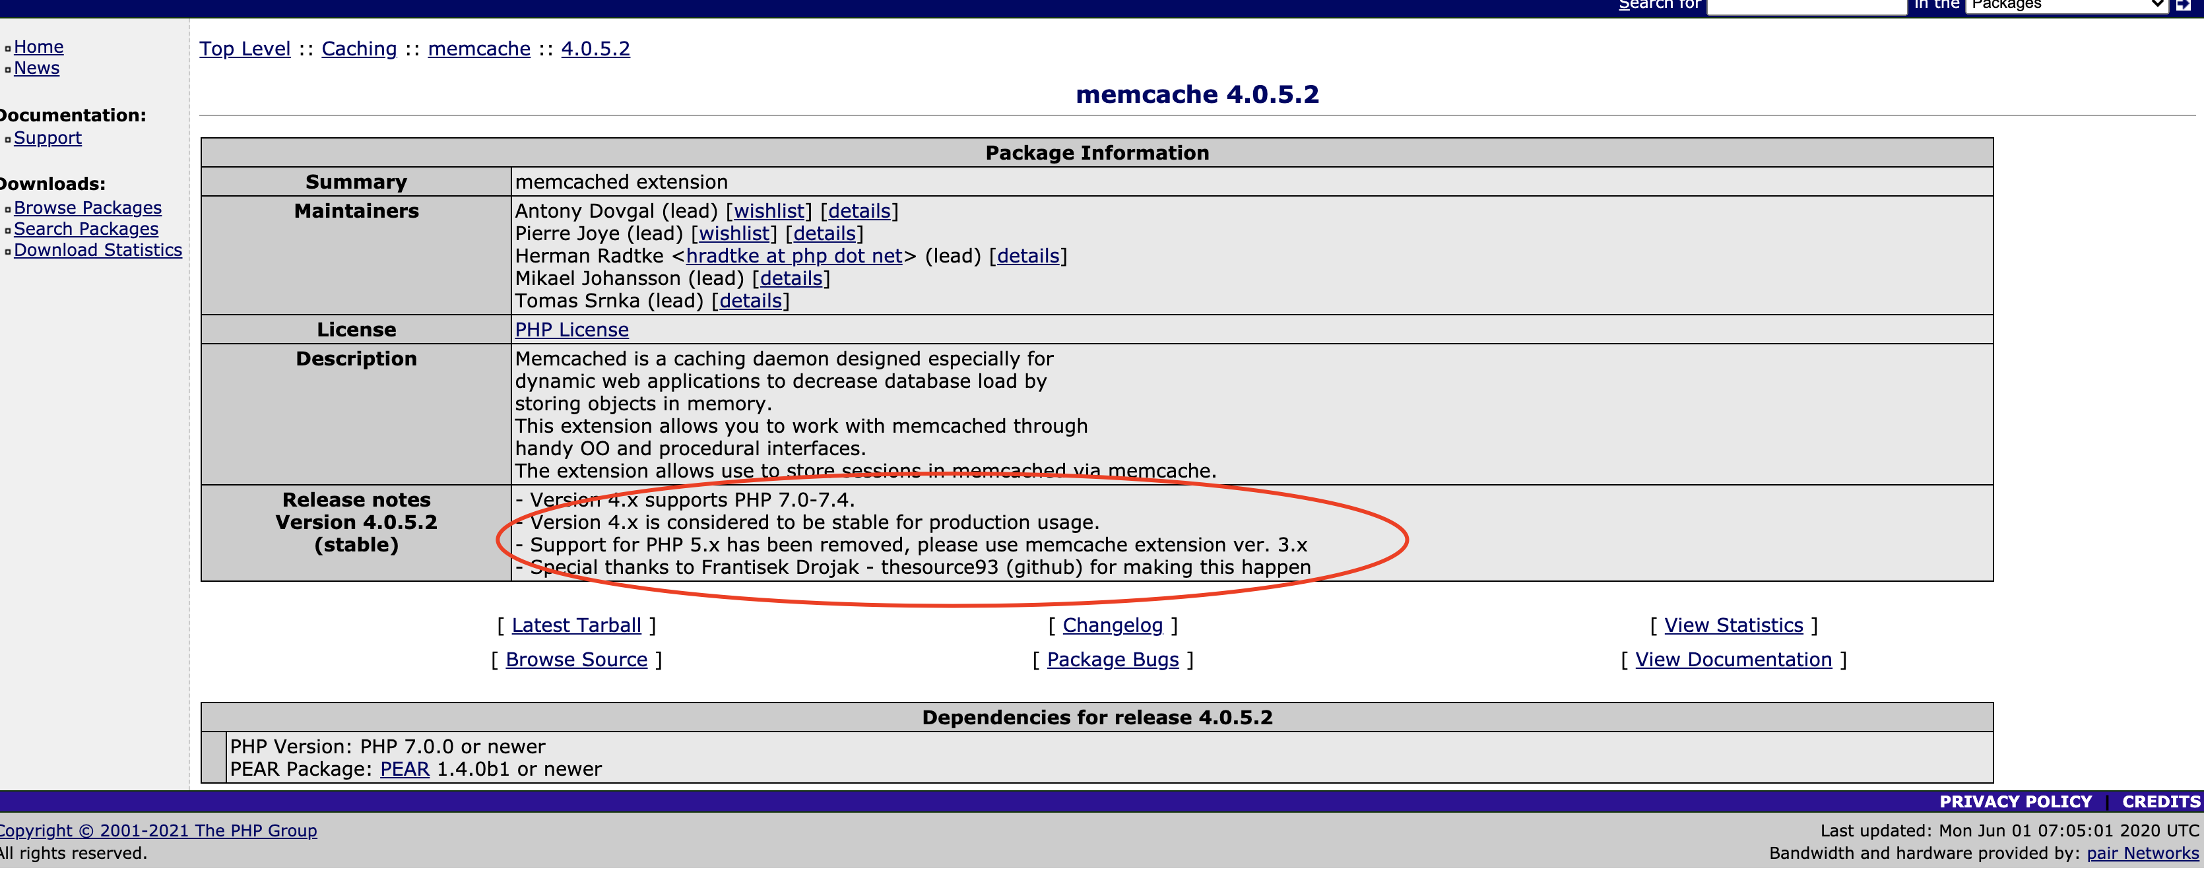Viewport: 2204px width, 876px height.
Task: Open View Documentation link
Action: (1734, 660)
